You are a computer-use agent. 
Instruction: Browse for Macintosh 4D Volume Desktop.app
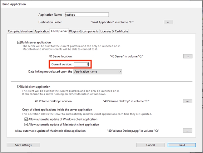(187, 130)
